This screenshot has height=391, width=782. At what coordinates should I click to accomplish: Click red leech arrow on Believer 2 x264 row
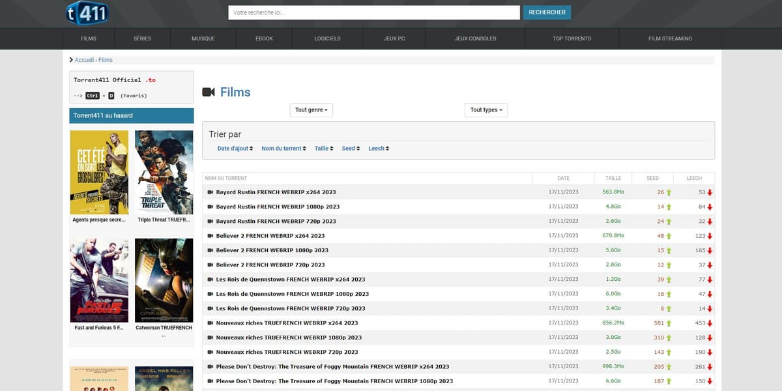[710, 236]
